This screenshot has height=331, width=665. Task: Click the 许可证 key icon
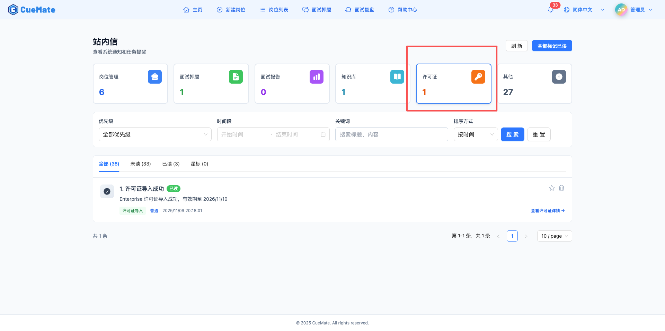coord(478,77)
